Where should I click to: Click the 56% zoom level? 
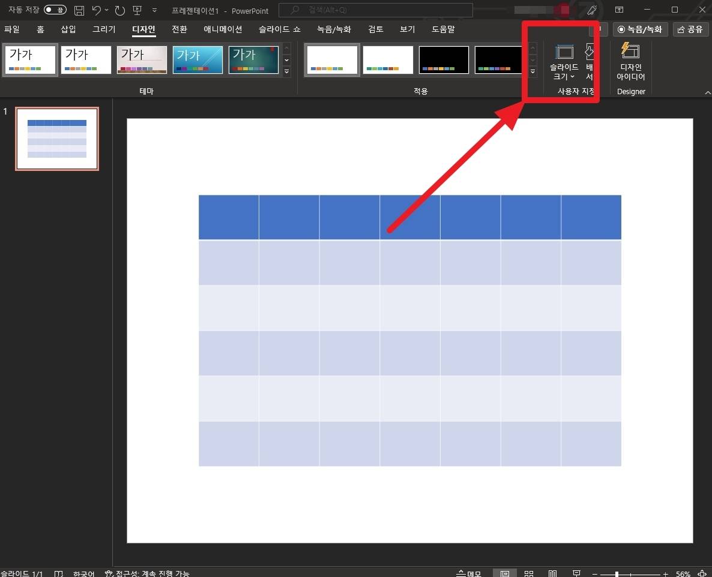[x=683, y=574]
